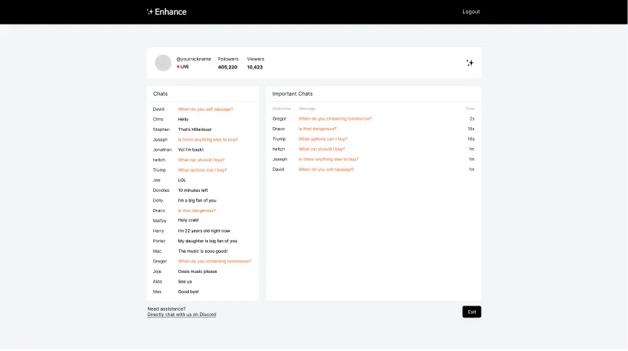Select Stephen's 'That's Hillarious!' message
This screenshot has height=351, width=628.
click(x=195, y=129)
